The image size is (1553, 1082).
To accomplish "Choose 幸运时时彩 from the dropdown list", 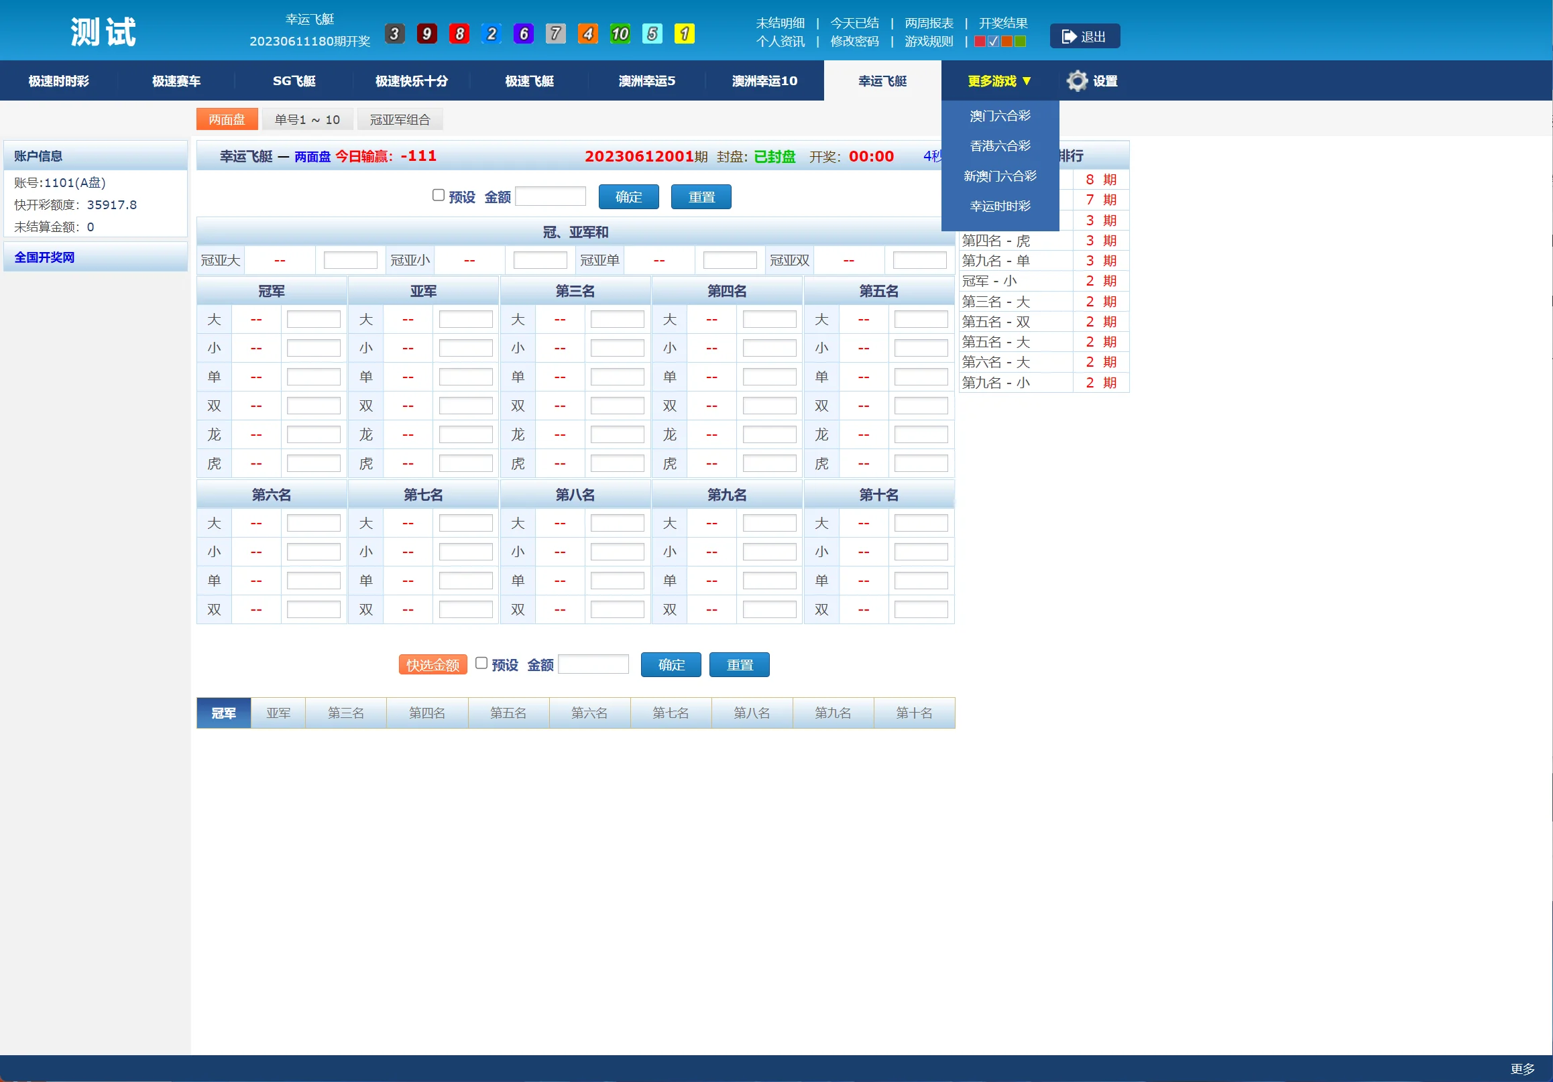I will [1000, 206].
